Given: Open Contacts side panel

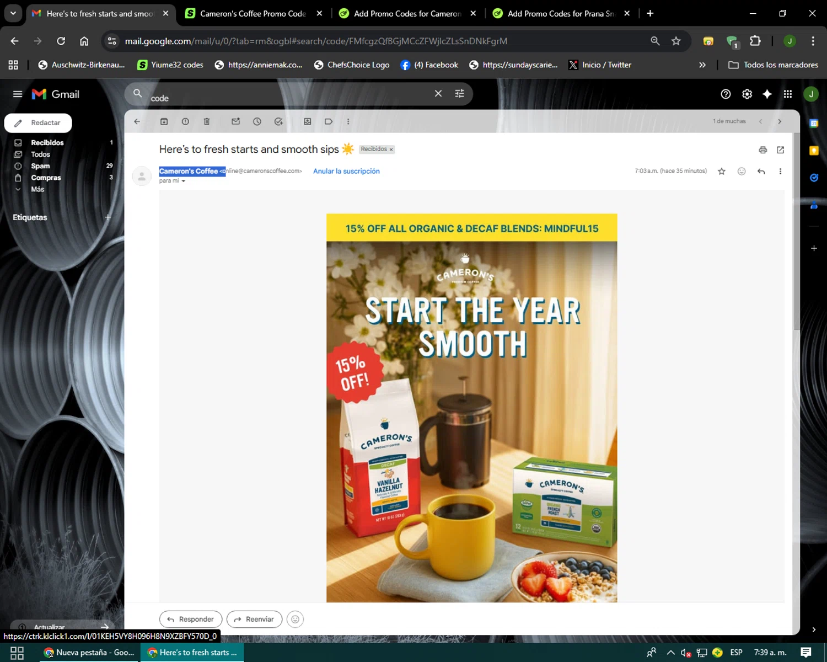Looking at the screenshot, I should [814, 205].
